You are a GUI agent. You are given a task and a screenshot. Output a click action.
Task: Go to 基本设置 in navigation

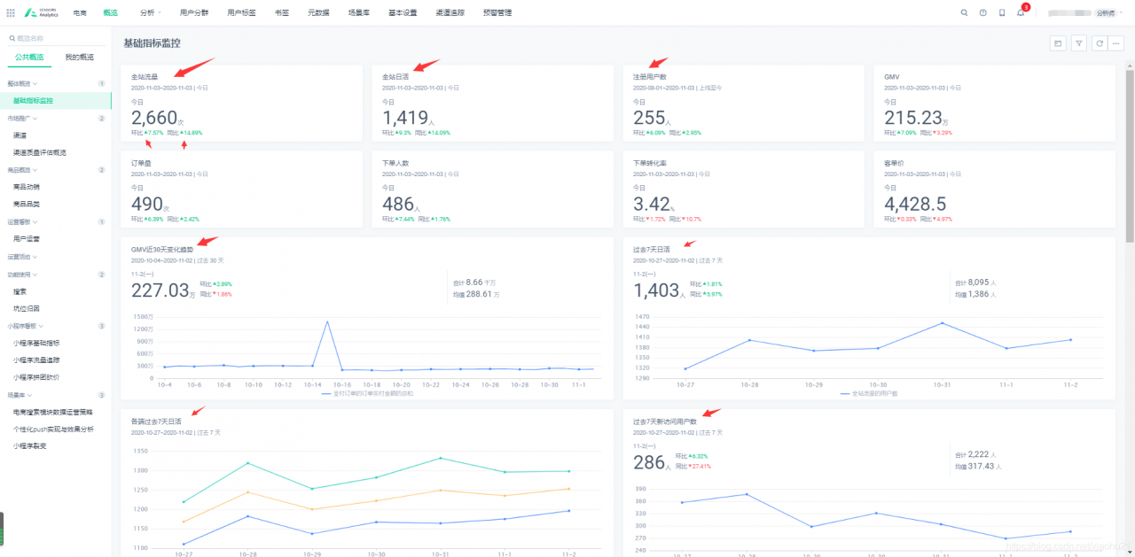coord(403,12)
